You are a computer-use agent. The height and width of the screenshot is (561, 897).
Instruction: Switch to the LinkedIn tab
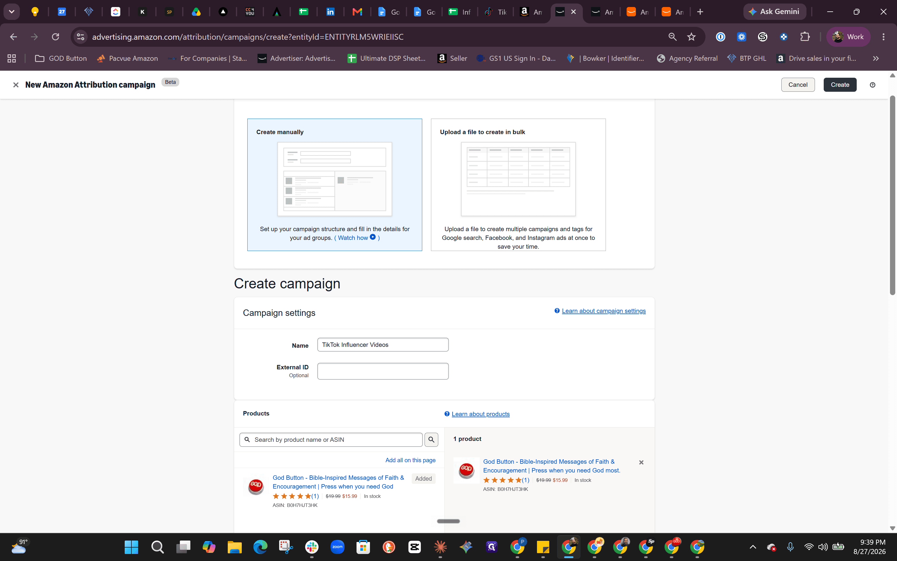click(x=330, y=12)
